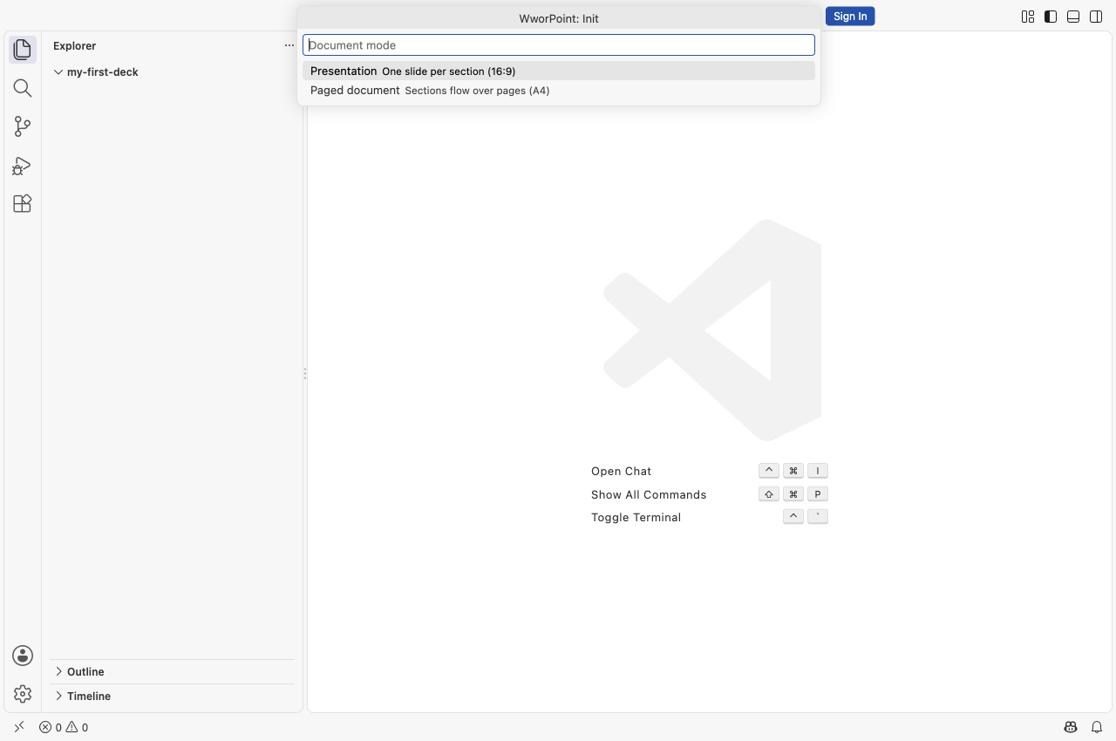This screenshot has width=1116, height=741.
Task: Open the Source Control view icon
Action: [x=23, y=126]
